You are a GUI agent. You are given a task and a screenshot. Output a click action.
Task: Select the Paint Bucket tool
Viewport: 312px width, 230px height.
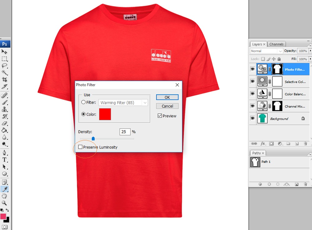coord(4,130)
